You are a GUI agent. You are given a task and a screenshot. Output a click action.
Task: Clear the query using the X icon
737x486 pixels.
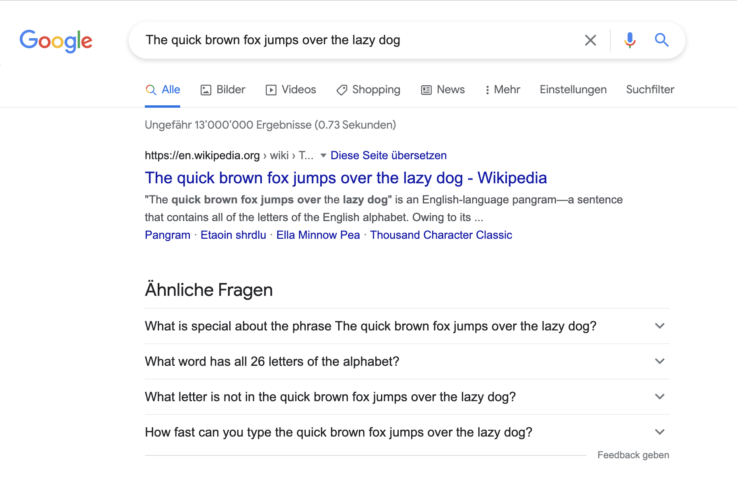pos(590,40)
